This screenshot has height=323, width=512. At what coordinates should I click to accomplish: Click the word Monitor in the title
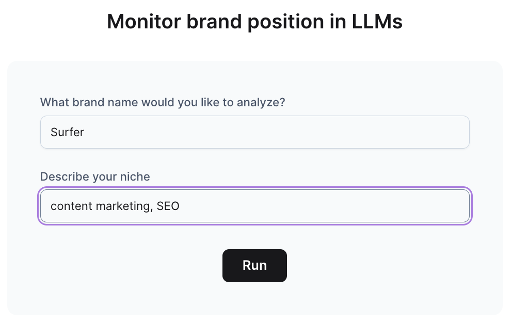click(144, 22)
